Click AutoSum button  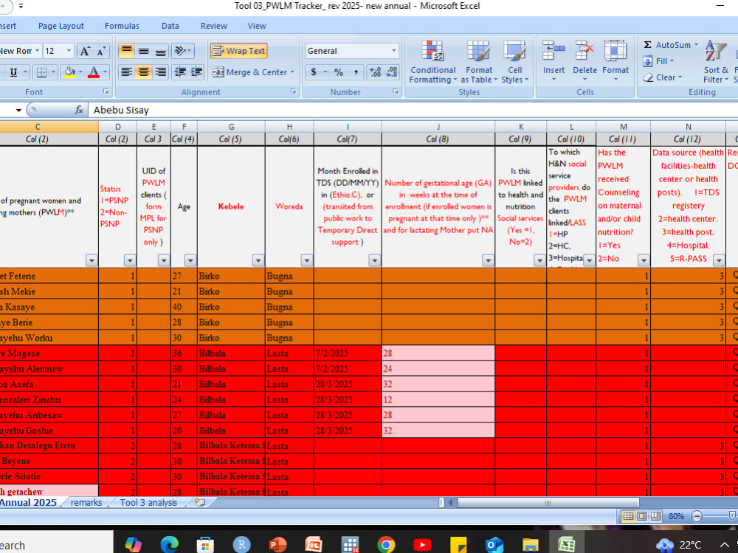667,45
